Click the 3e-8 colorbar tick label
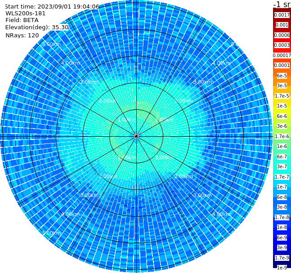 click(x=282, y=207)
